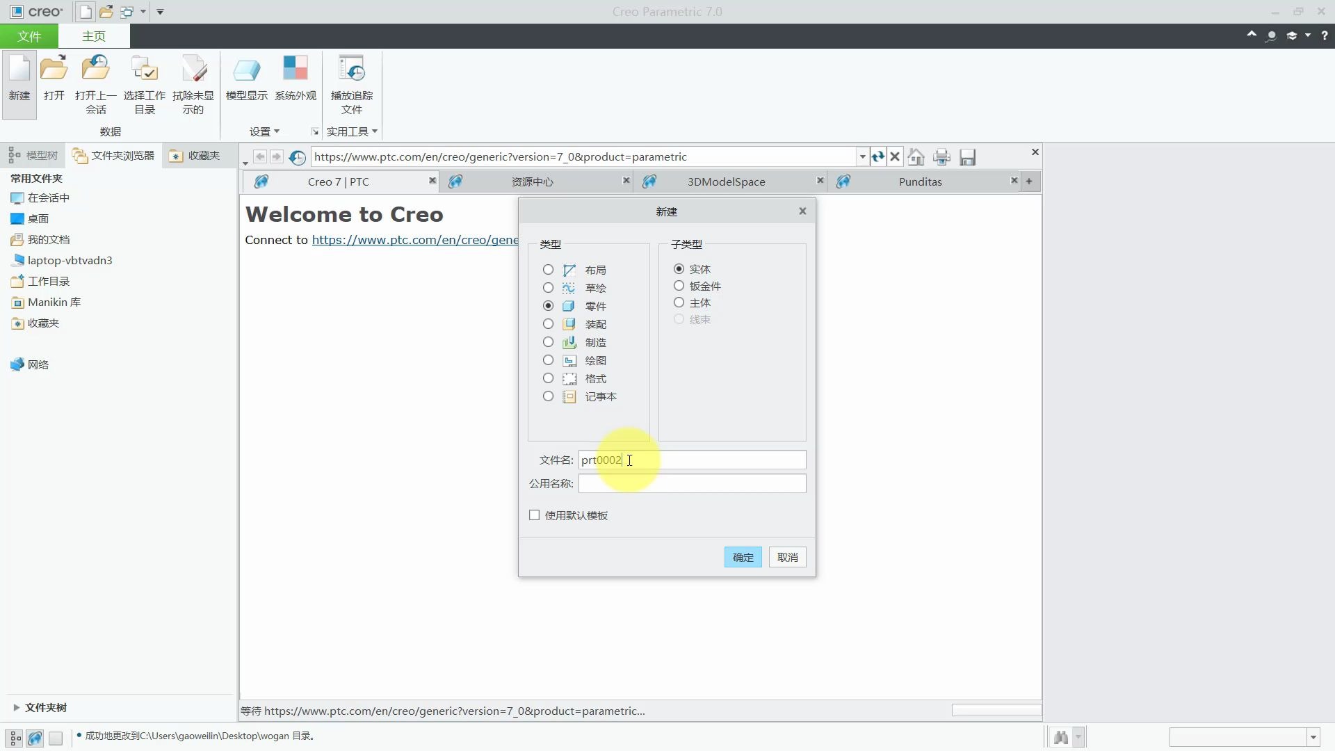The image size is (1335, 751).
Task: Select the 绘图 type radio button
Action: pos(548,360)
